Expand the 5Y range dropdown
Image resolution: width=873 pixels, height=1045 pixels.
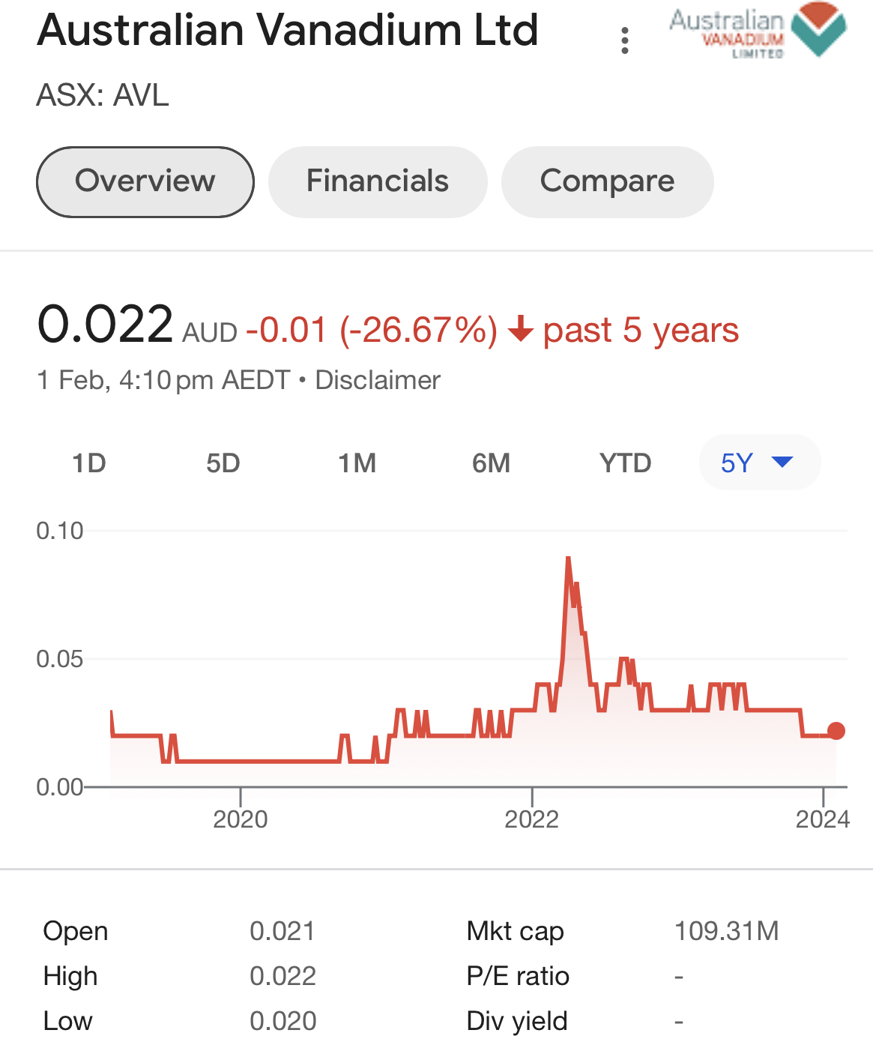coord(760,463)
